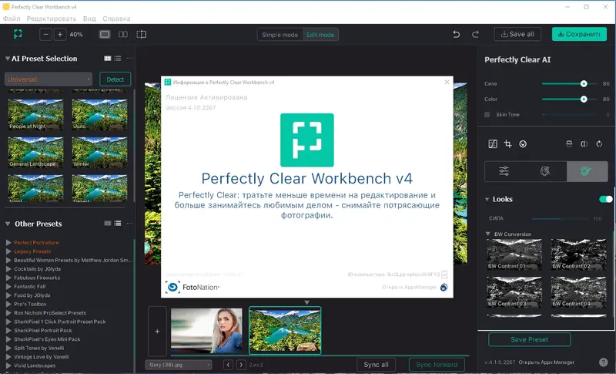Viewport: 616px width, 374px height.
Task: Select the Crop tool
Action: [x=507, y=144]
